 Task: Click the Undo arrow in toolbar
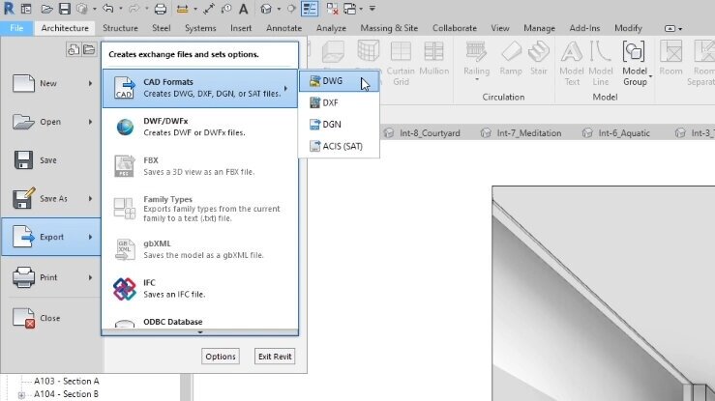108,8
